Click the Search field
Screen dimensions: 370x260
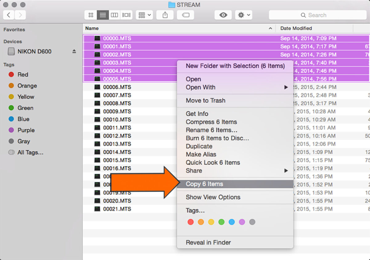(318, 15)
